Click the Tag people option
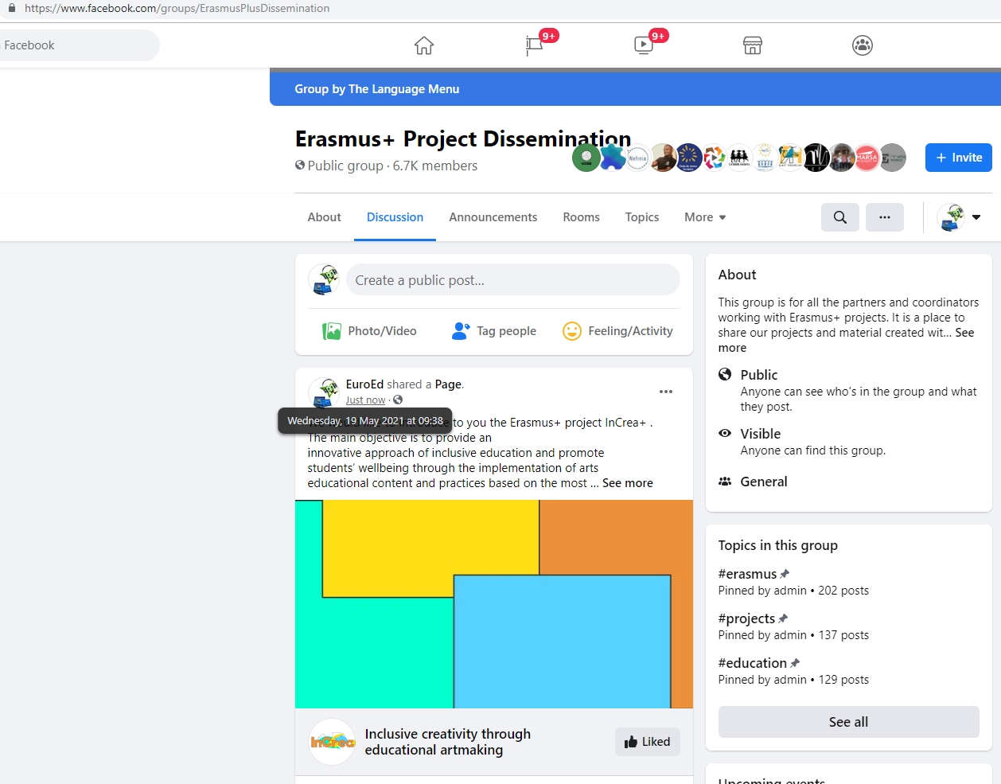Viewport: 1001px width, 784px height. pyautogui.click(x=494, y=331)
